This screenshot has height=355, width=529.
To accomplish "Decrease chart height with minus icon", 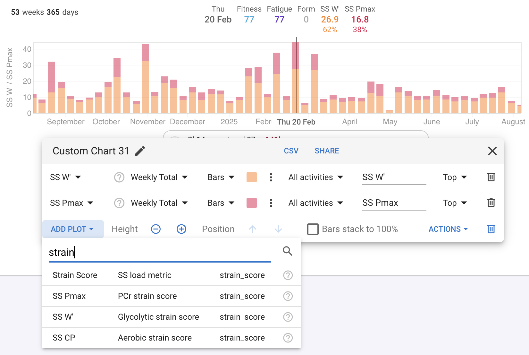I will (156, 229).
